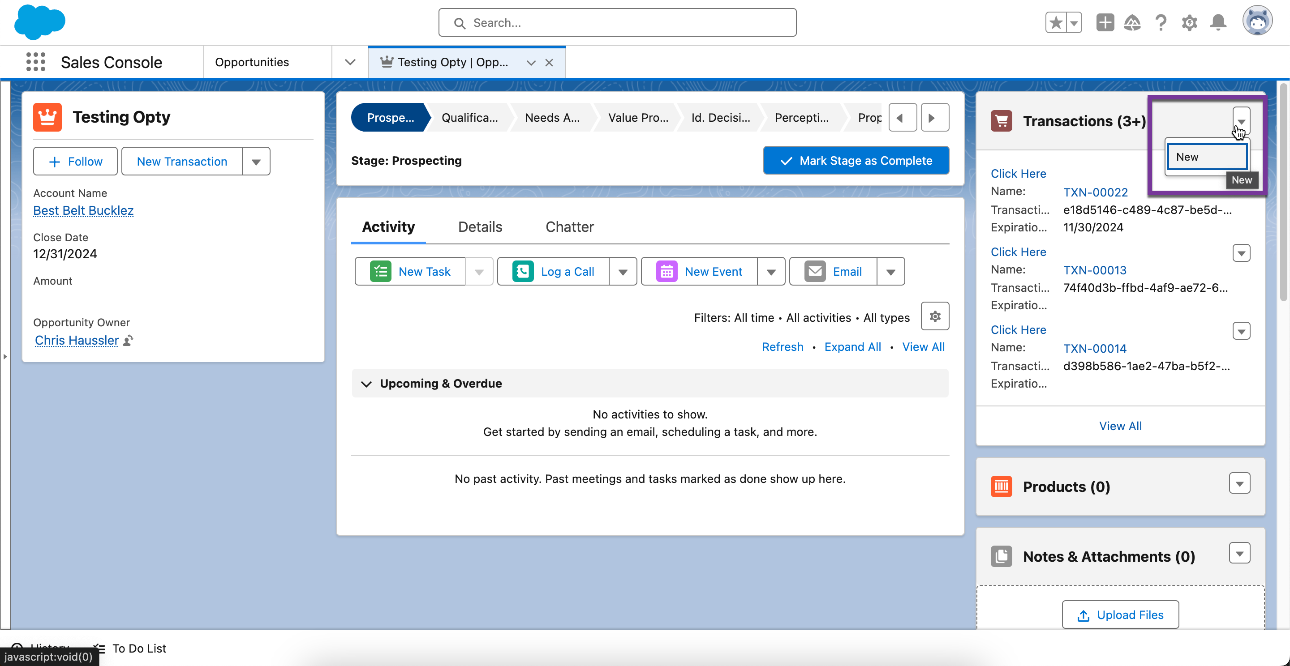Expand the Opportunities navigation menu chevron
1290x666 pixels.
350,62
